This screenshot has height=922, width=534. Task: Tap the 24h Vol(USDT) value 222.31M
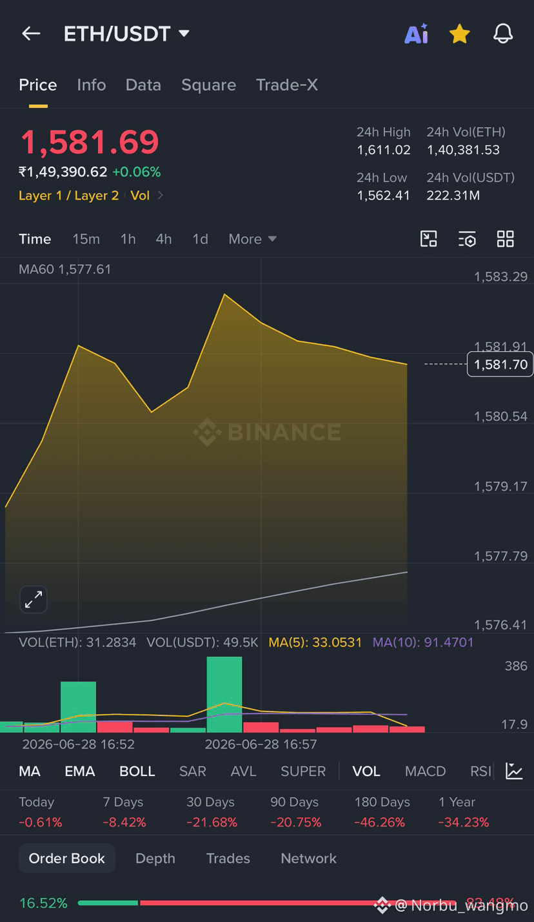tap(453, 195)
